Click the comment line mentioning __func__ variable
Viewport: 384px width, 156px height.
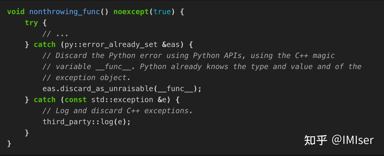202,67
